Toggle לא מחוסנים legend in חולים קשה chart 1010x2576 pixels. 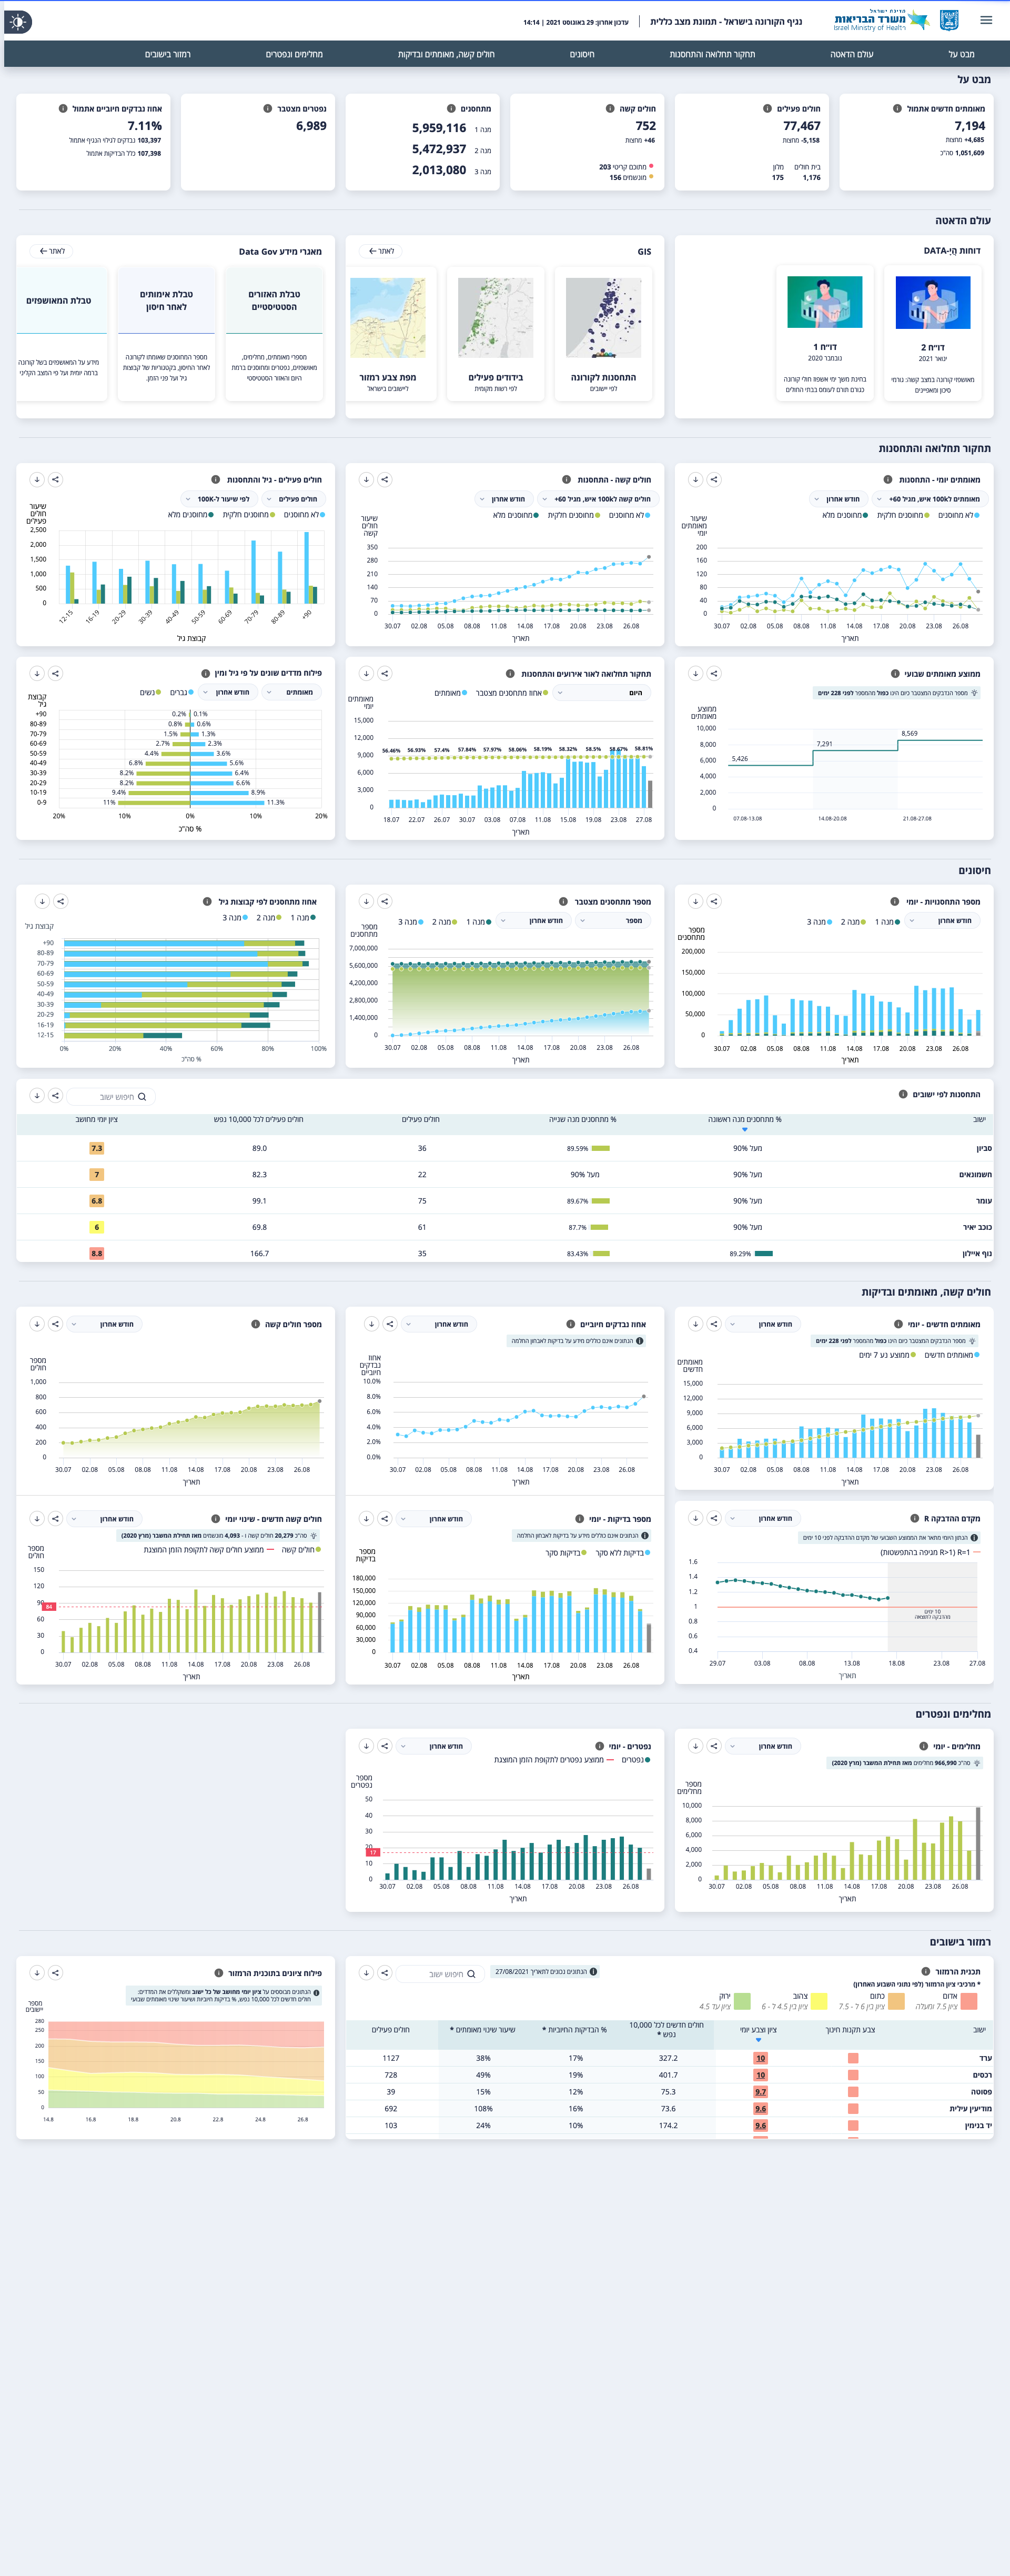click(x=626, y=515)
